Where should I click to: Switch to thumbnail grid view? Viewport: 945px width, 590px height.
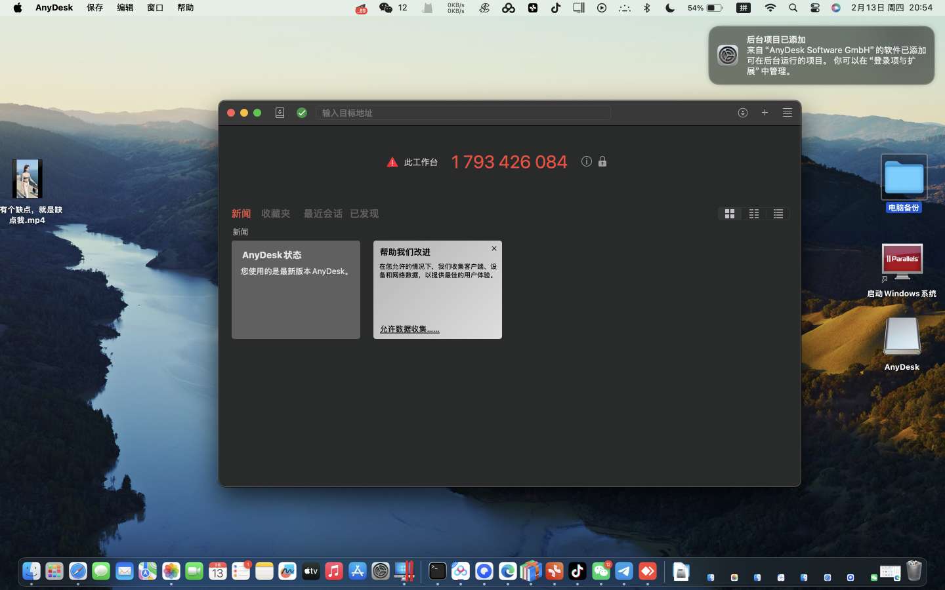coord(730,214)
